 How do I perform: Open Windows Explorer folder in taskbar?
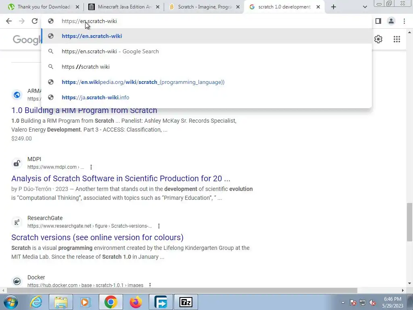61,302
